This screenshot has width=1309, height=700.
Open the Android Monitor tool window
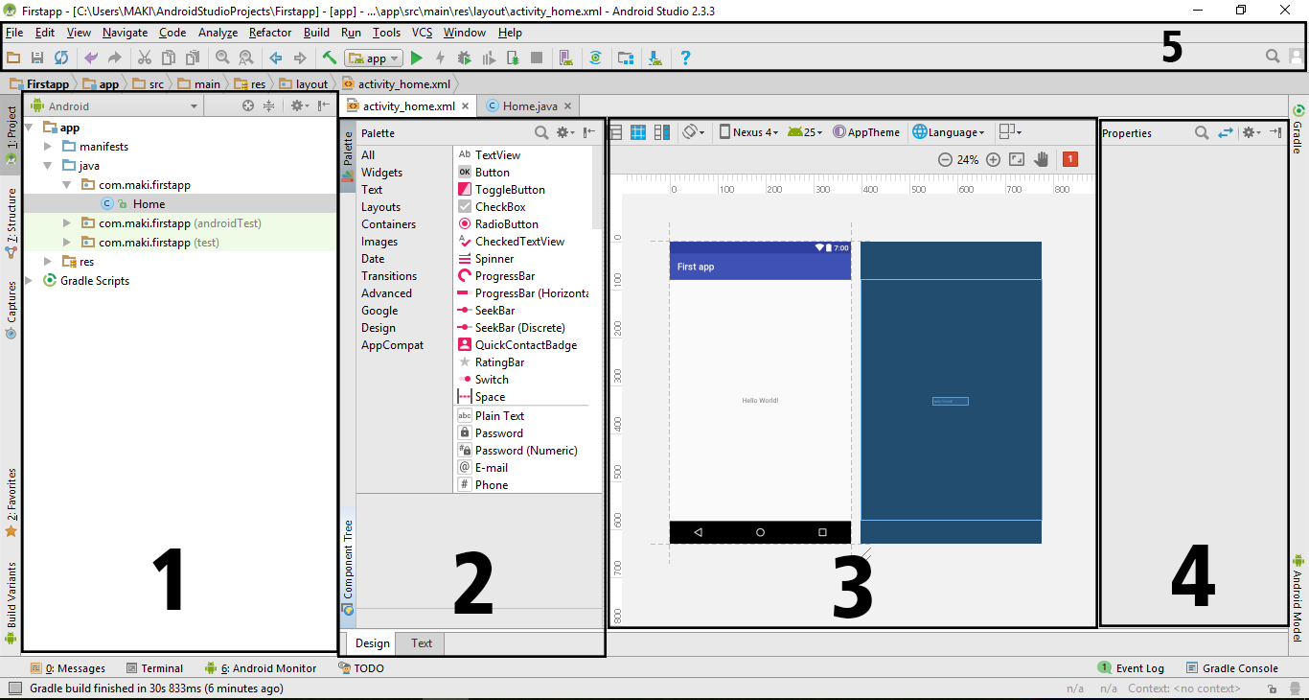pos(260,668)
